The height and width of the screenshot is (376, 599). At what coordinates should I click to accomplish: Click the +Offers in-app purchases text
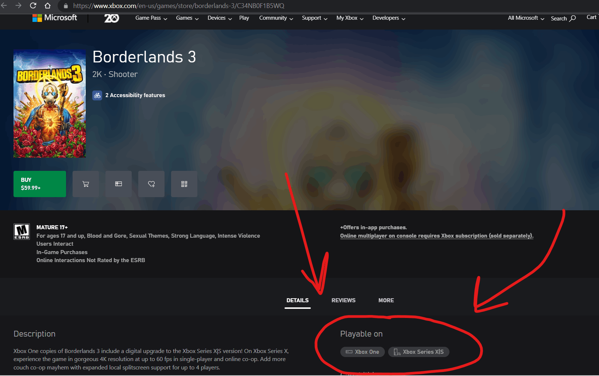coord(374,227)
